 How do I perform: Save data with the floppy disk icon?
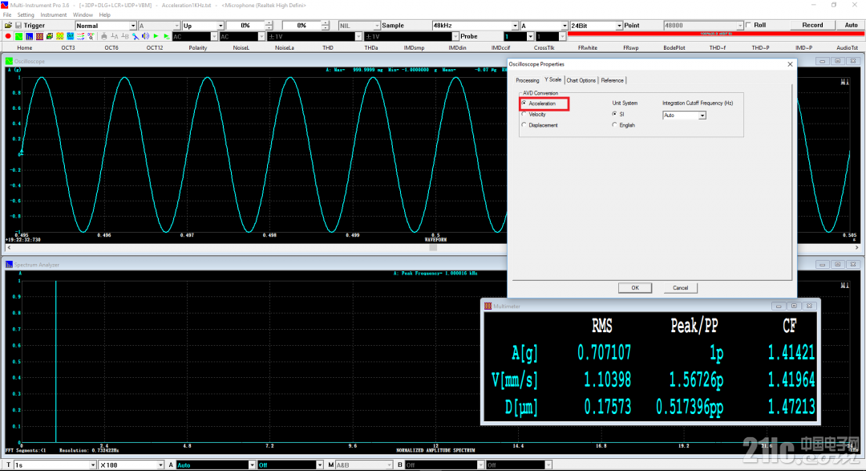click(18, 26)
